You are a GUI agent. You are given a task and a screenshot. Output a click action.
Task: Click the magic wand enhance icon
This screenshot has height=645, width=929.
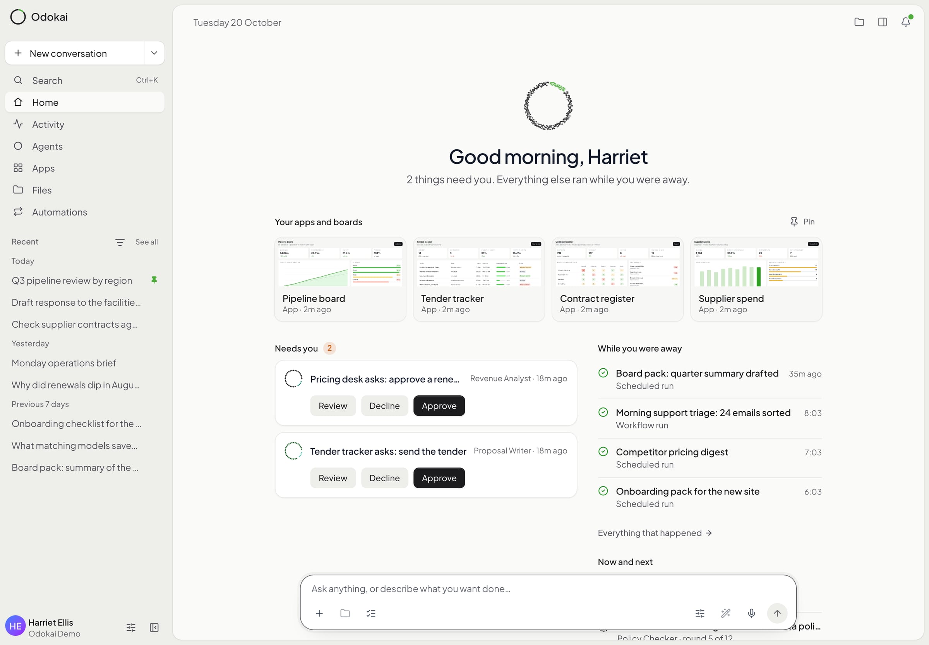point(726,613)
